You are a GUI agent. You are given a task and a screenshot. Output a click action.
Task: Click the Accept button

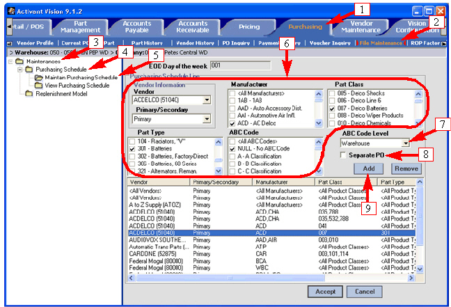click(x=325, y=292)
